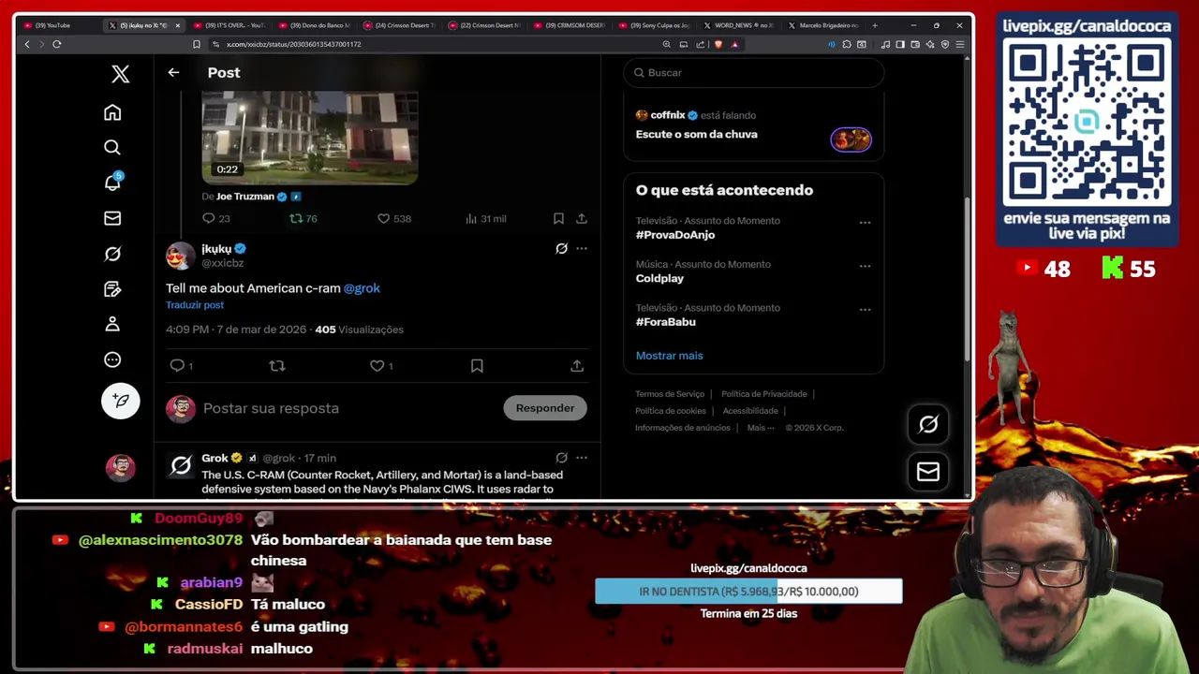The image size is (1199, 674).
Task: Like the main post with 1 like
Action: pyautogui.click(x=380, y=366)
